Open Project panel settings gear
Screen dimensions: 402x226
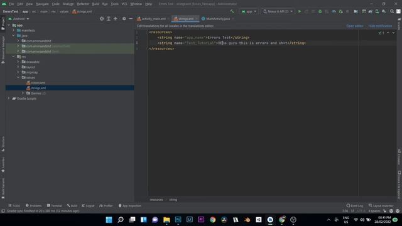pos(124,19)
